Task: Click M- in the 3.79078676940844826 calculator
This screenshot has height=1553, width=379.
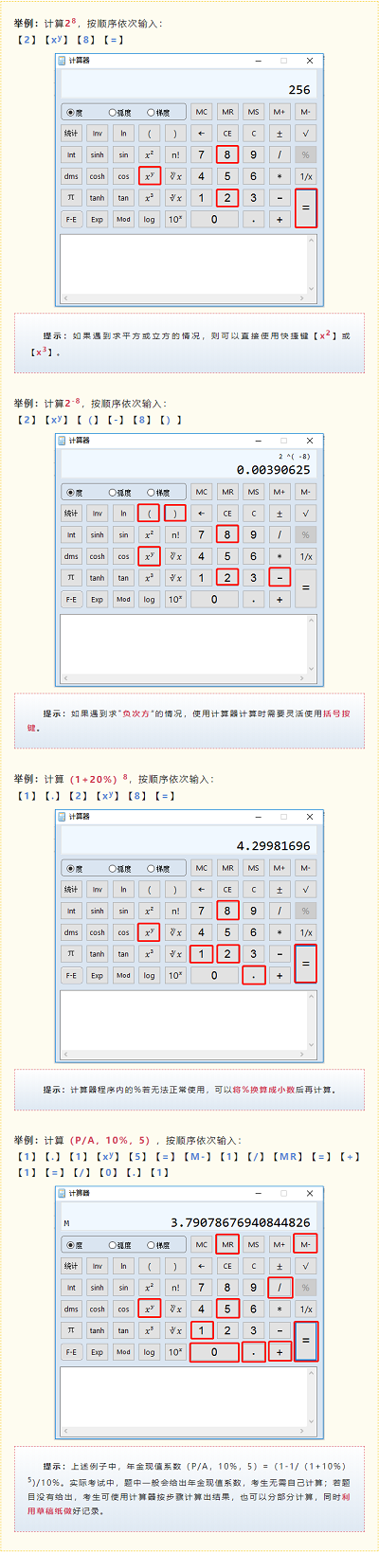Action: (305, 1243)
